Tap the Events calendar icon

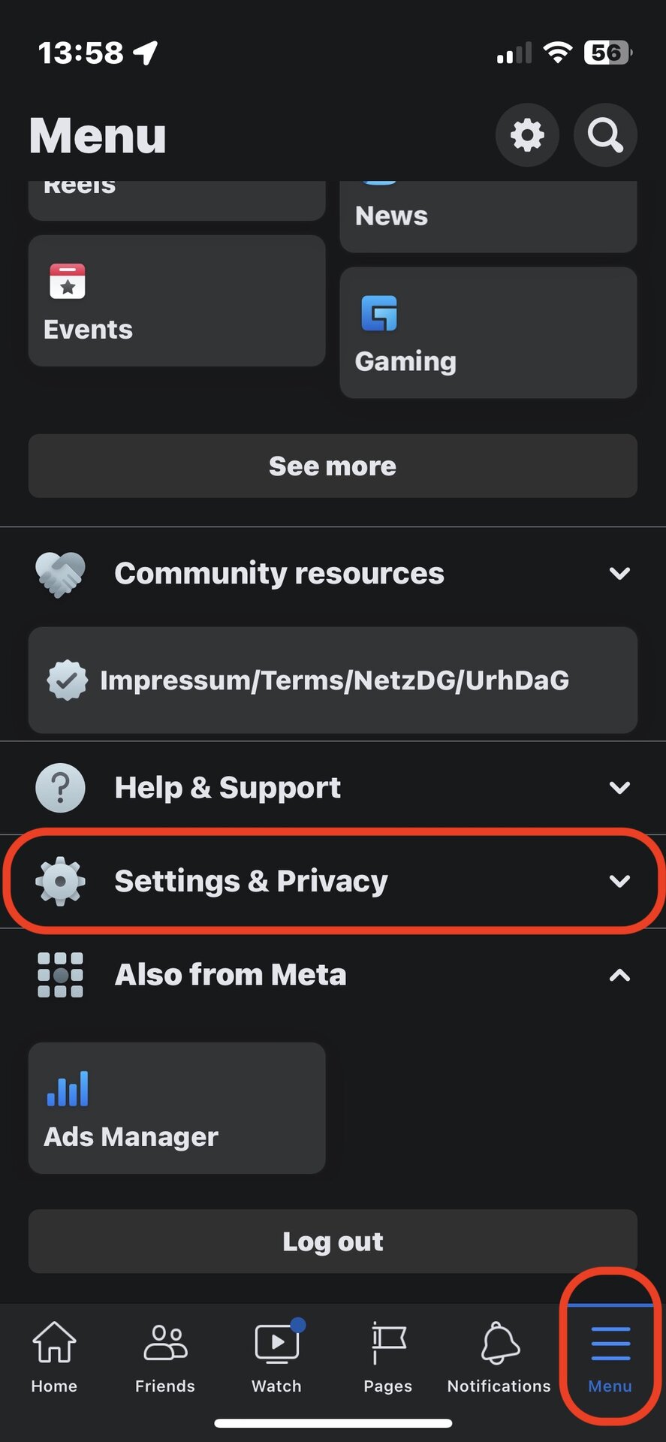pos(68,282)
